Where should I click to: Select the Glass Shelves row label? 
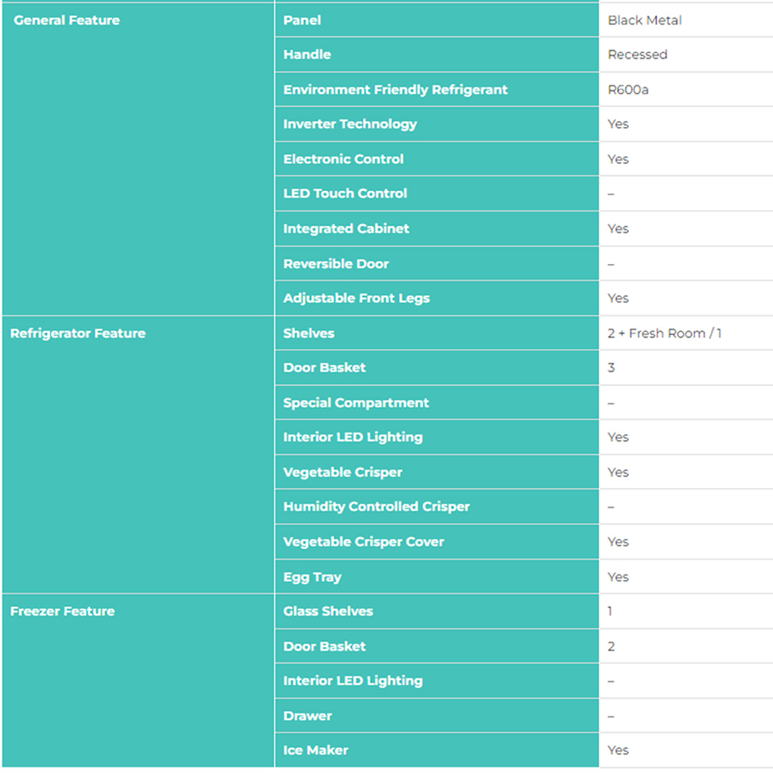click(x=328, y=611)
